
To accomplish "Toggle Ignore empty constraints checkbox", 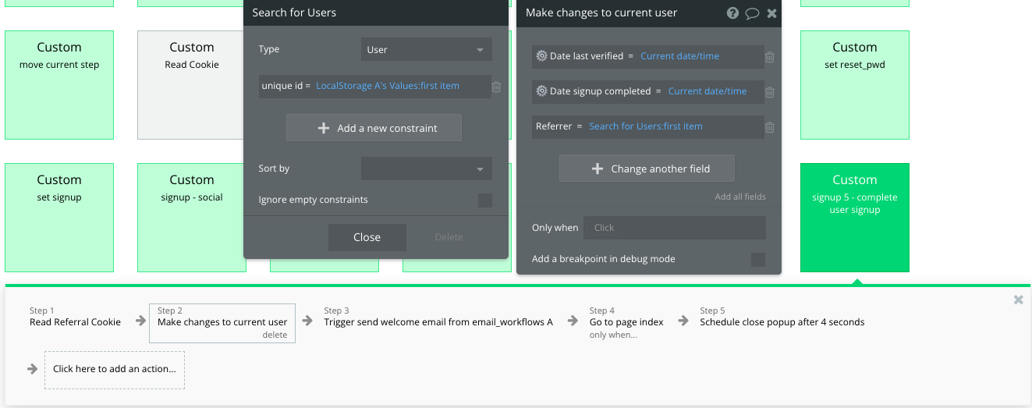I will [x=485, y=200].
